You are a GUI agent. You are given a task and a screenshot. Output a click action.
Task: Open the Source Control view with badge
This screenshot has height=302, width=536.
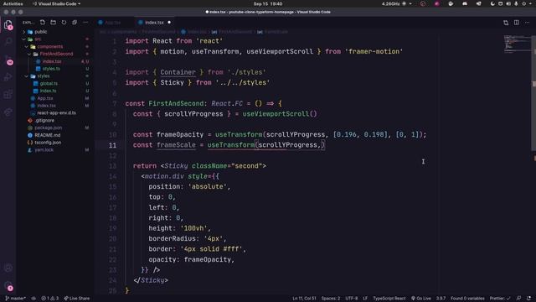(x=8, y=60)
